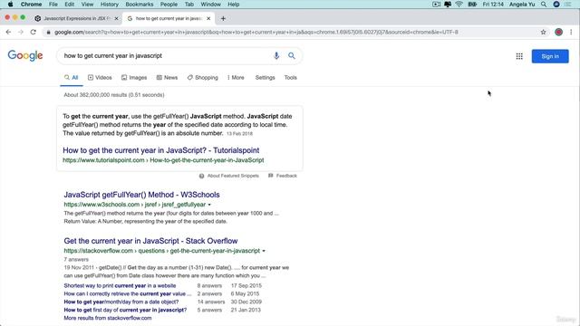Open How can I correctly retrieve current year link

(128, 293)
